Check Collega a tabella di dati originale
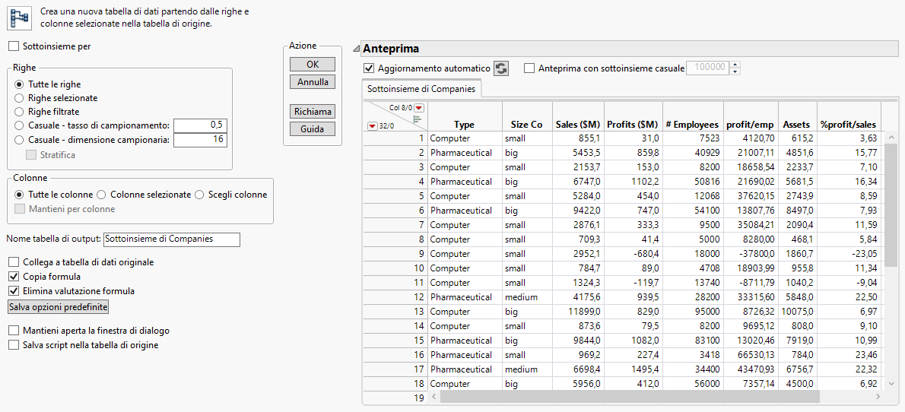 coord(14,262)
